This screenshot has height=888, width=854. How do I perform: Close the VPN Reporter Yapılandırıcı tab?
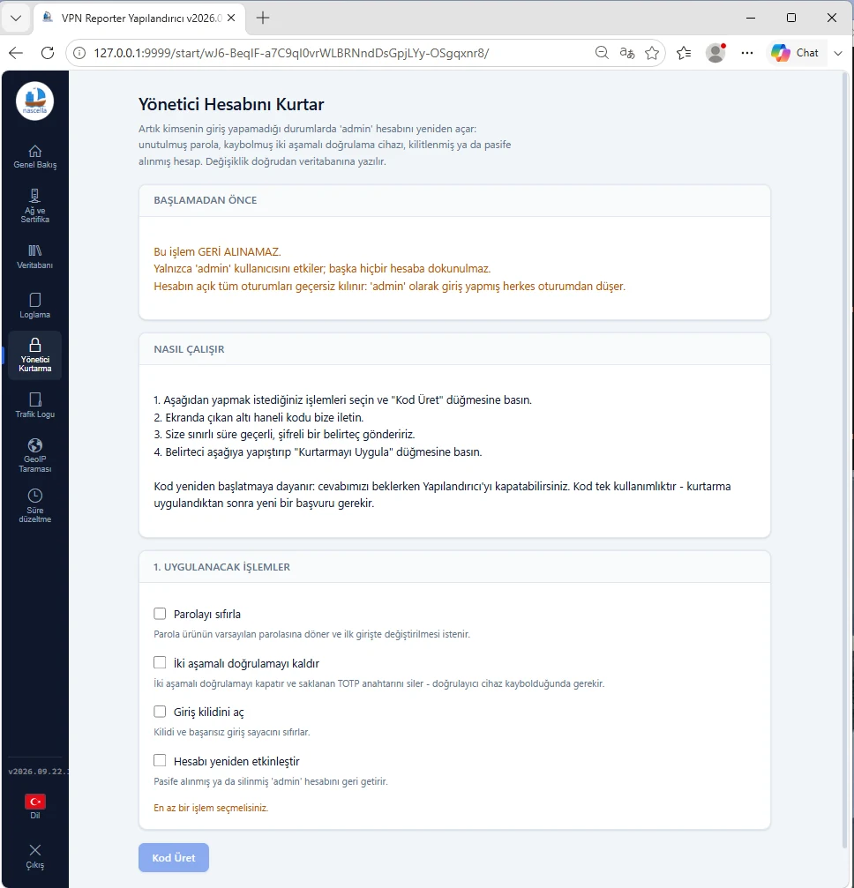point(231,19)
